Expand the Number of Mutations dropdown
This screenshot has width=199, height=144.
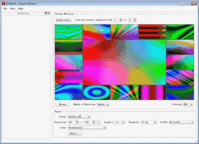pos(107,104)
